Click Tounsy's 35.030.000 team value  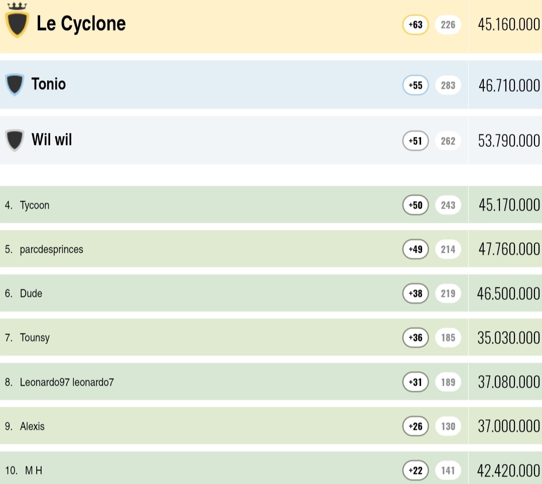point(509,338)
